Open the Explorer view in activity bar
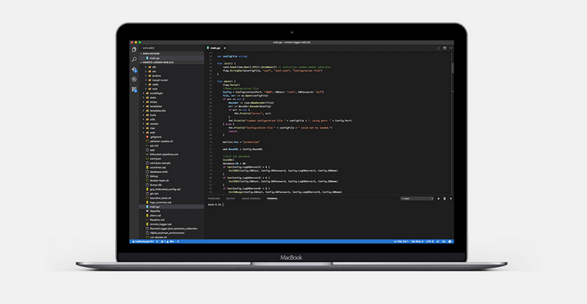The image size is (587, 304). (134, 49)
